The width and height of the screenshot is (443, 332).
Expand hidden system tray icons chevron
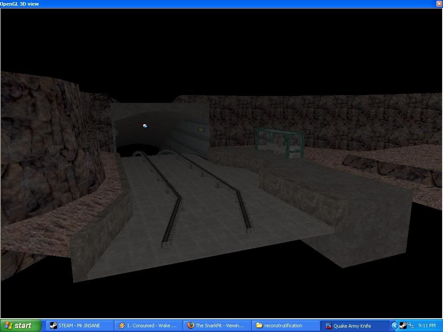[395, 326]
